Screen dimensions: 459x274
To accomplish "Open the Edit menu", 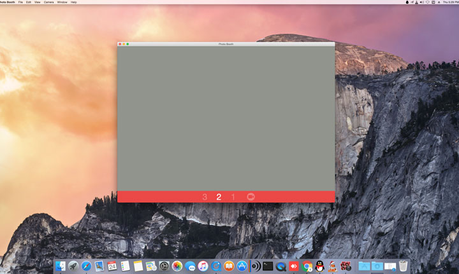I will 29,2.
